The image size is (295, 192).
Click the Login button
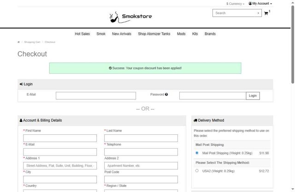pyautogui.click(x=253, y=96)
